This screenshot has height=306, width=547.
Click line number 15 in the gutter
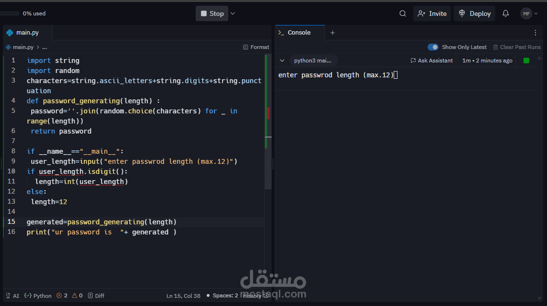pyautogui.click(x=11, y=221)
